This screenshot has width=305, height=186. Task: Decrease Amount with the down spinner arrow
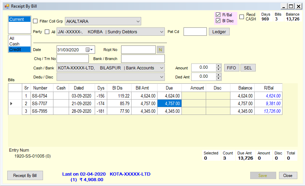click(x=219, y=69)
